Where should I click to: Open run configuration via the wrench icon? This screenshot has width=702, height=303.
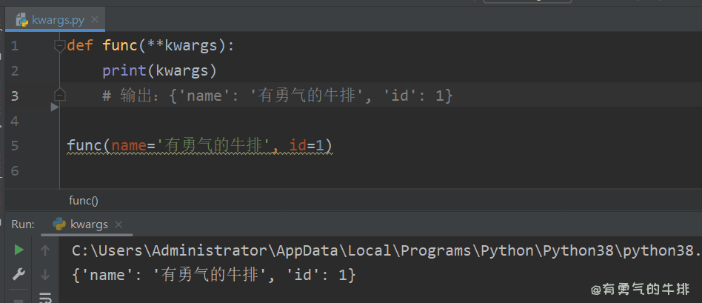tap(19, 274)
